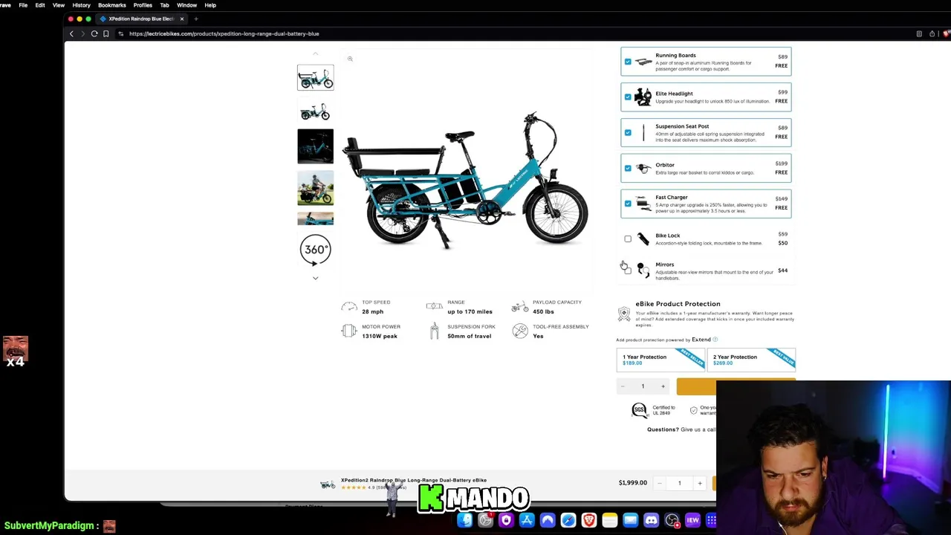Bookmark this page using bookmark icon
This screenshot has width=951, height=535.
(x=106, y=33)
